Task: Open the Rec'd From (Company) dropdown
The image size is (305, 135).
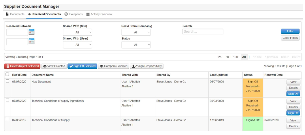Action: point(136,32)
